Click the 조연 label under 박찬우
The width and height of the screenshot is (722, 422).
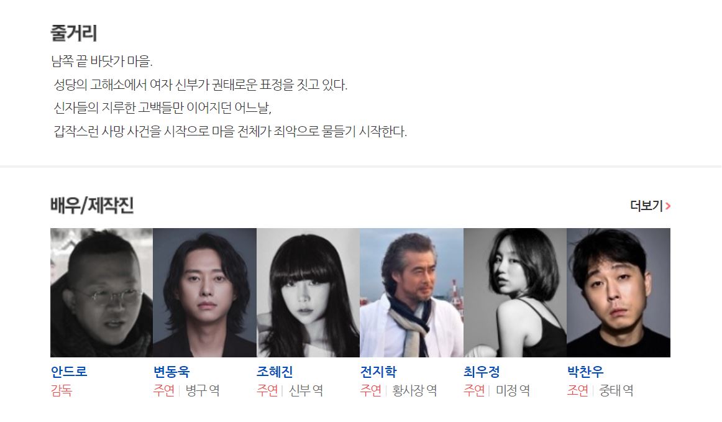click(x=578, y=391)
